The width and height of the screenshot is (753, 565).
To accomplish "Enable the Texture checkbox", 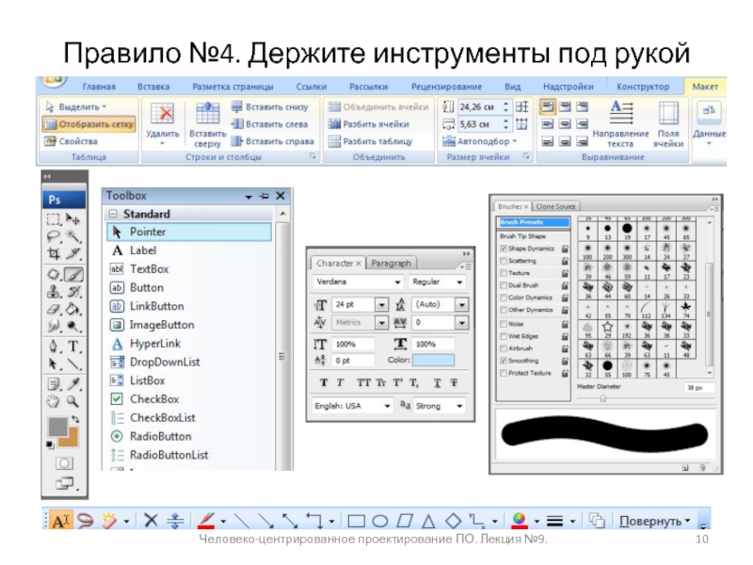I will [504, 273].
